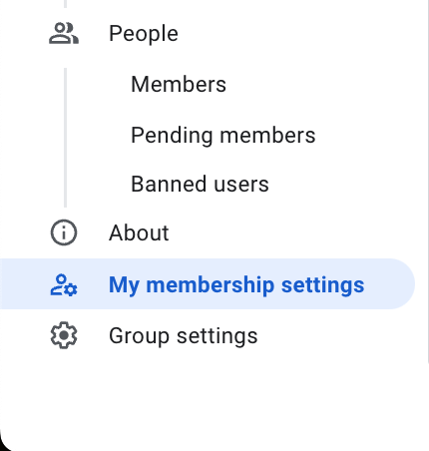Open Pending members
Image resolution: width=429 pixels, height=451 pixels.
point(223,136)
